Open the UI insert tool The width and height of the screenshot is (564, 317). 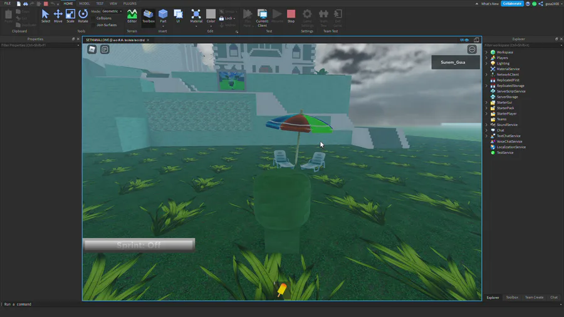[x=178, y=16]
